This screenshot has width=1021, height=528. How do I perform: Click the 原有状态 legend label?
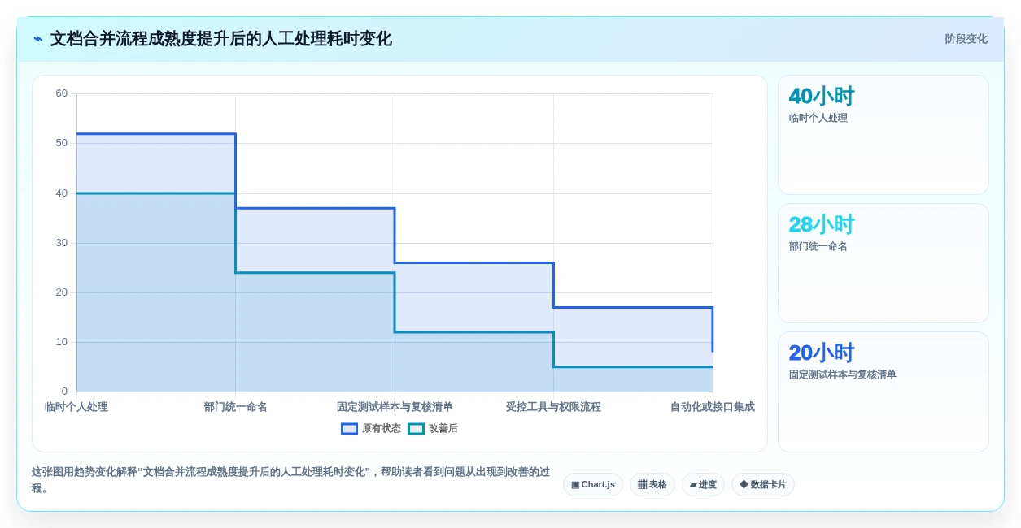382,429
